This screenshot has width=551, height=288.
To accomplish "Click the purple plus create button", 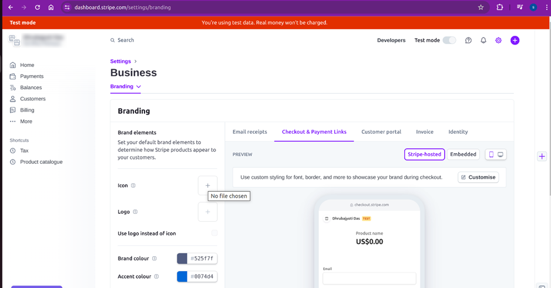I will [x=515, y=40].
